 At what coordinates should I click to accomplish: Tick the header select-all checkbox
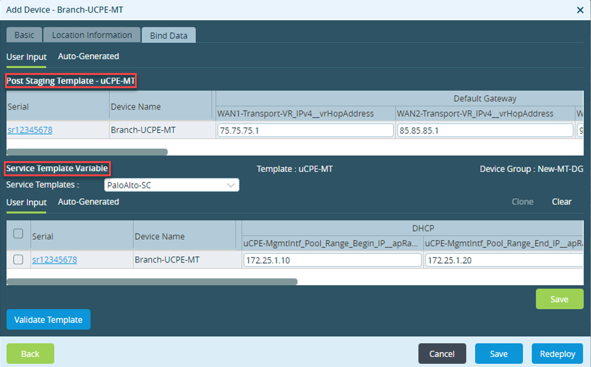(x=18, y=234)
